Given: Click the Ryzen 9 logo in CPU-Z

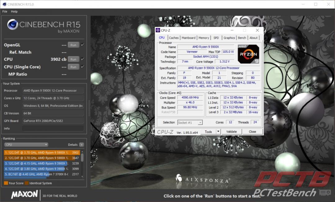Looking at the screenshot, I should click(x=248, y=54).
